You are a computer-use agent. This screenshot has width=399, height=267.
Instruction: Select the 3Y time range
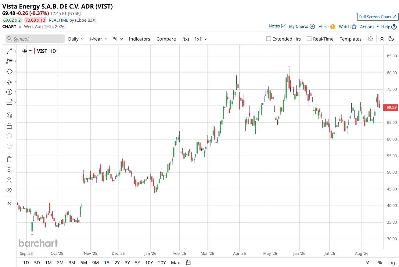pyautogui.click(x=127, y=262)
